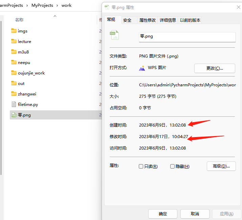
Task: Click the breadcrumb chevron before MyProjects
Action: point(27,5)
